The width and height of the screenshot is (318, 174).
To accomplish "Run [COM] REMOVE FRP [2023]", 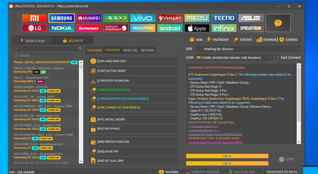I will point(133,90).
